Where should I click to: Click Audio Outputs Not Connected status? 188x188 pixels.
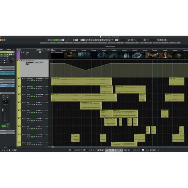(64, 43)
